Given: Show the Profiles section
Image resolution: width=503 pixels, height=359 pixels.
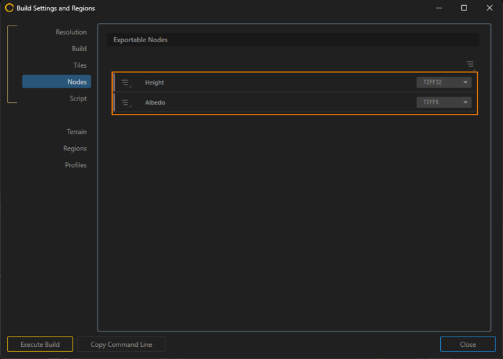Looking at the screenshot, I should pos(76,165).
